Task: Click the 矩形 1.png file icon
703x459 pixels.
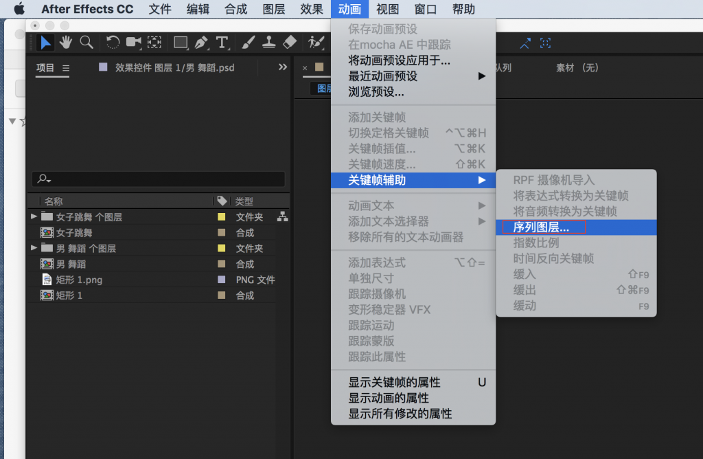Action: tap(47, 280)
